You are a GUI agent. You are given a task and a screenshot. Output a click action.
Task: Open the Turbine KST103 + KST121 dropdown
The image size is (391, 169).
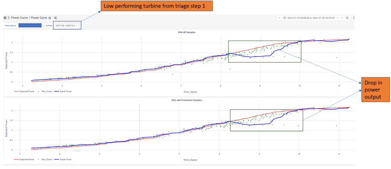(66, 26)
